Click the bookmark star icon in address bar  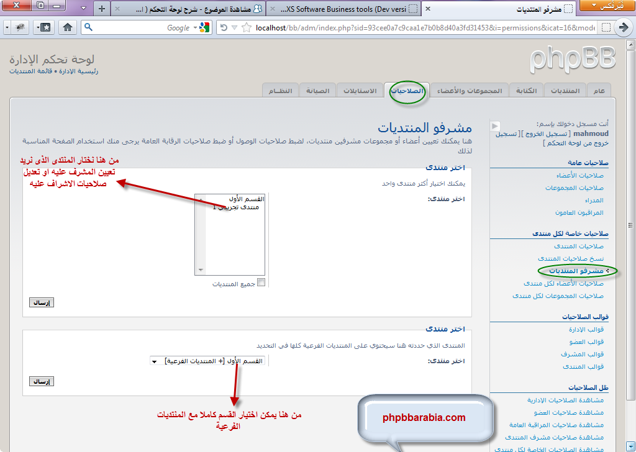coord(247,27)
